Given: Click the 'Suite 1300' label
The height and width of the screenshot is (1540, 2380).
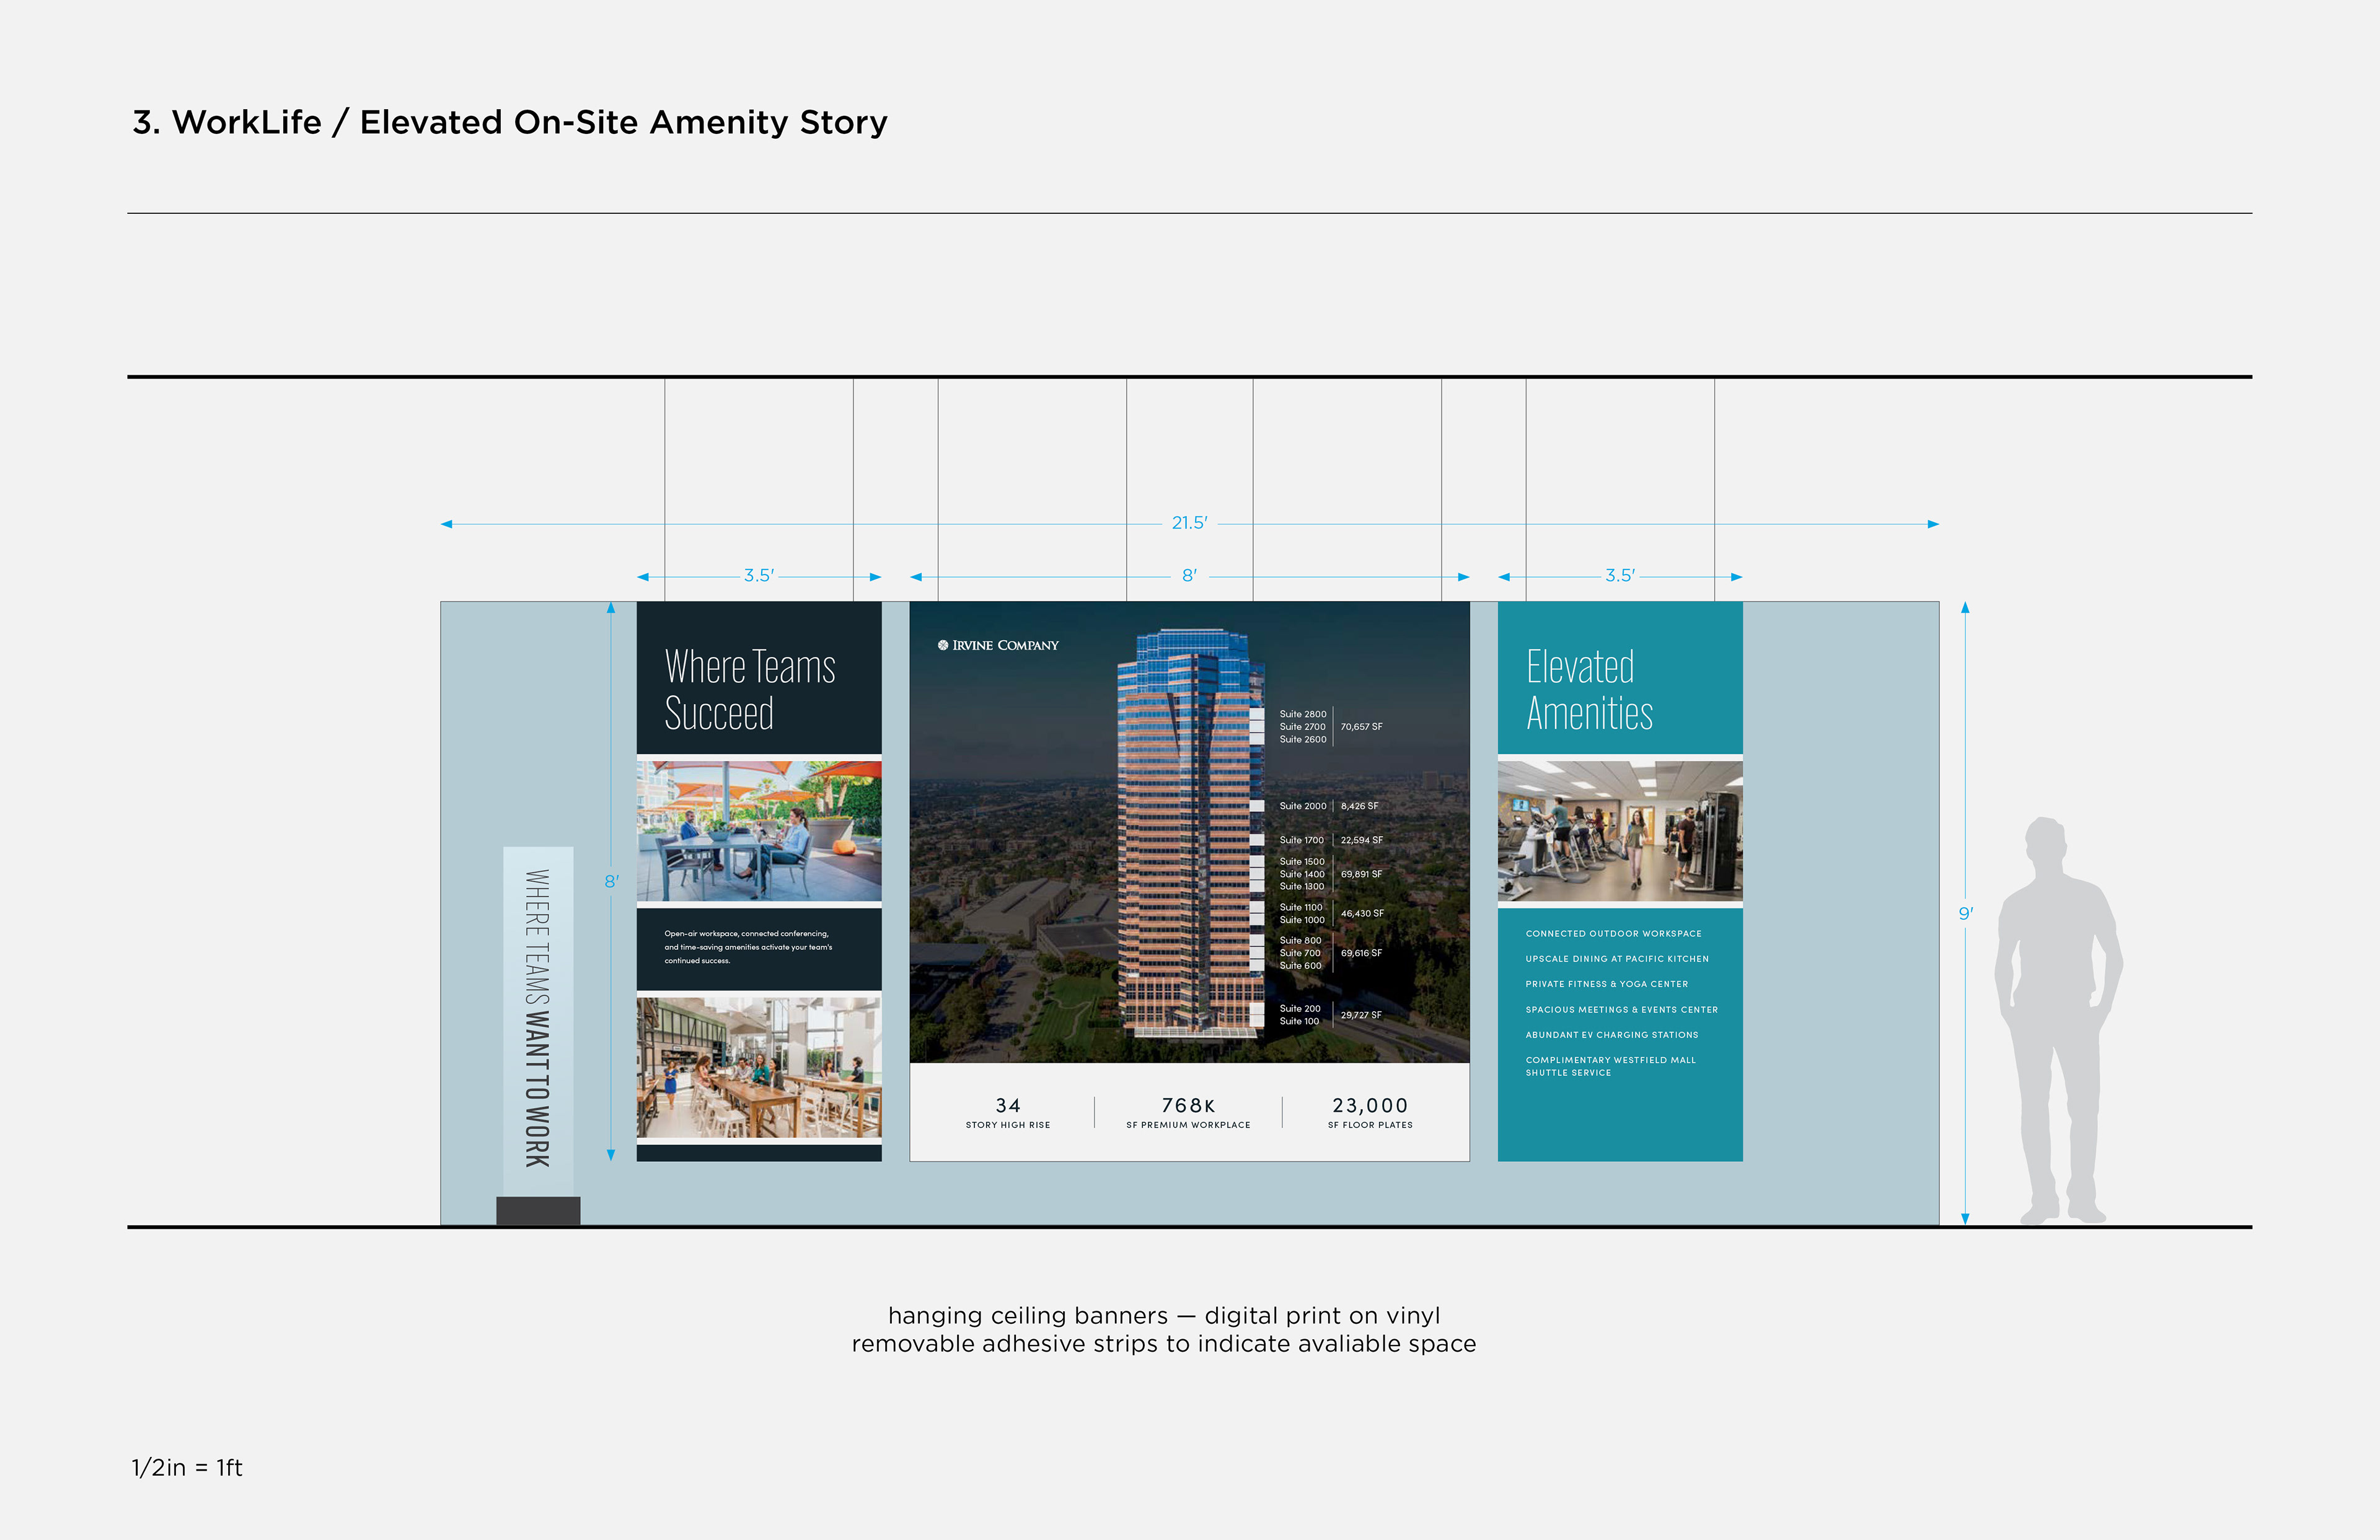Looking at the screenshot, I should click(1302, 887).
